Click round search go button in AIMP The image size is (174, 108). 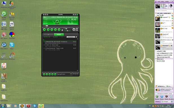coord(71,74)
